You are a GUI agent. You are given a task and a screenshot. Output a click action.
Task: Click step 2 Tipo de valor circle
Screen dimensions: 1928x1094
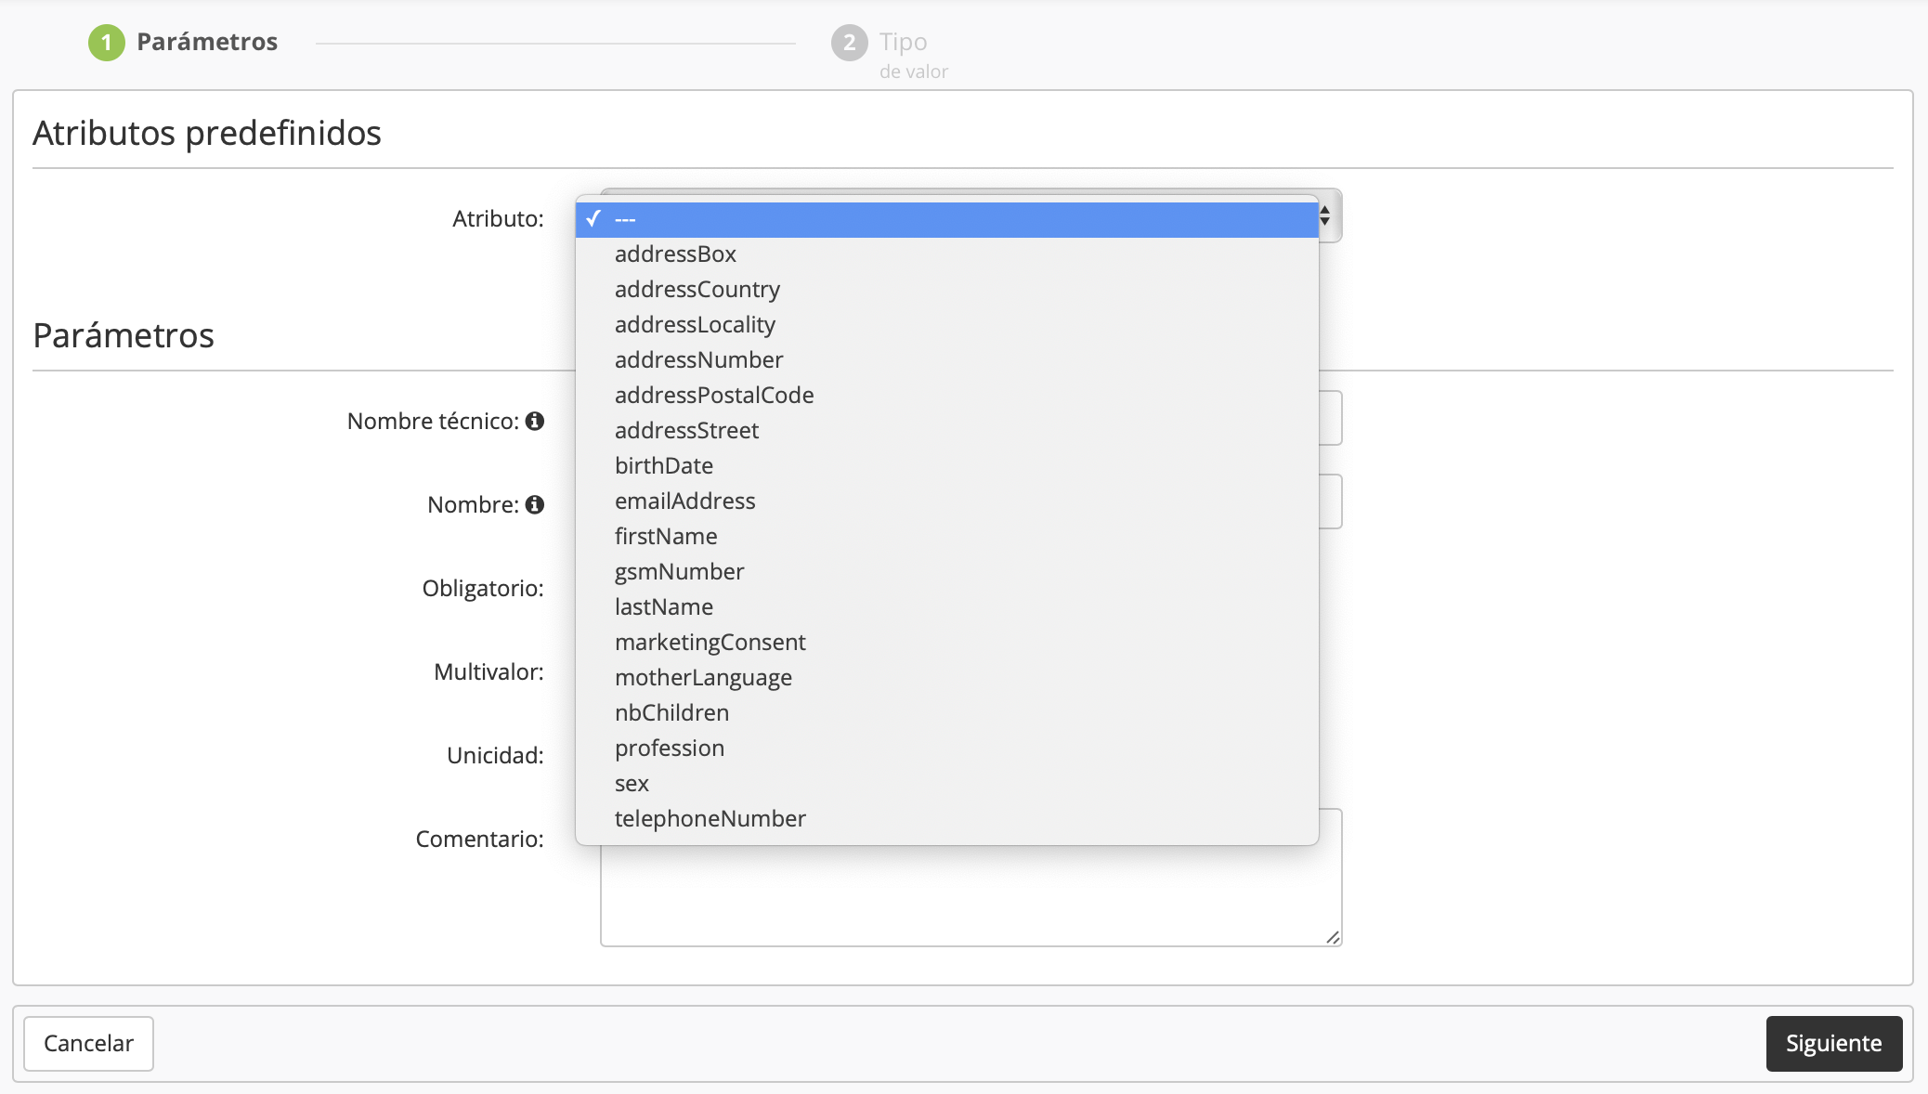[849, 43]
